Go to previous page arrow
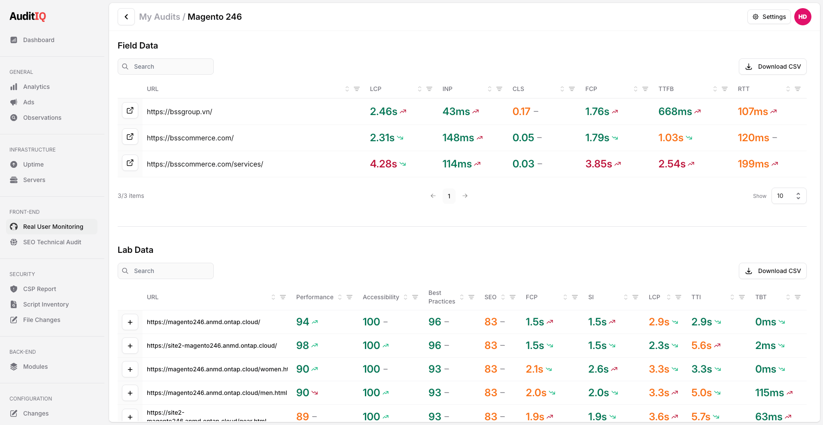Viewport: 823px width, 425px height. (433, 196)
